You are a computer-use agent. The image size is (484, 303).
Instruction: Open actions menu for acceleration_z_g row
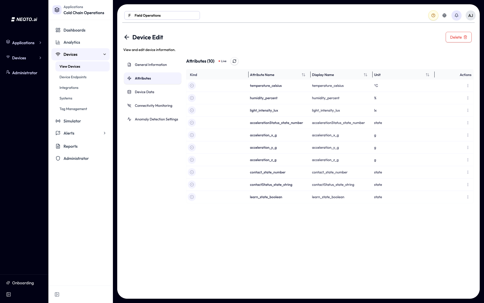coord(468,160)
